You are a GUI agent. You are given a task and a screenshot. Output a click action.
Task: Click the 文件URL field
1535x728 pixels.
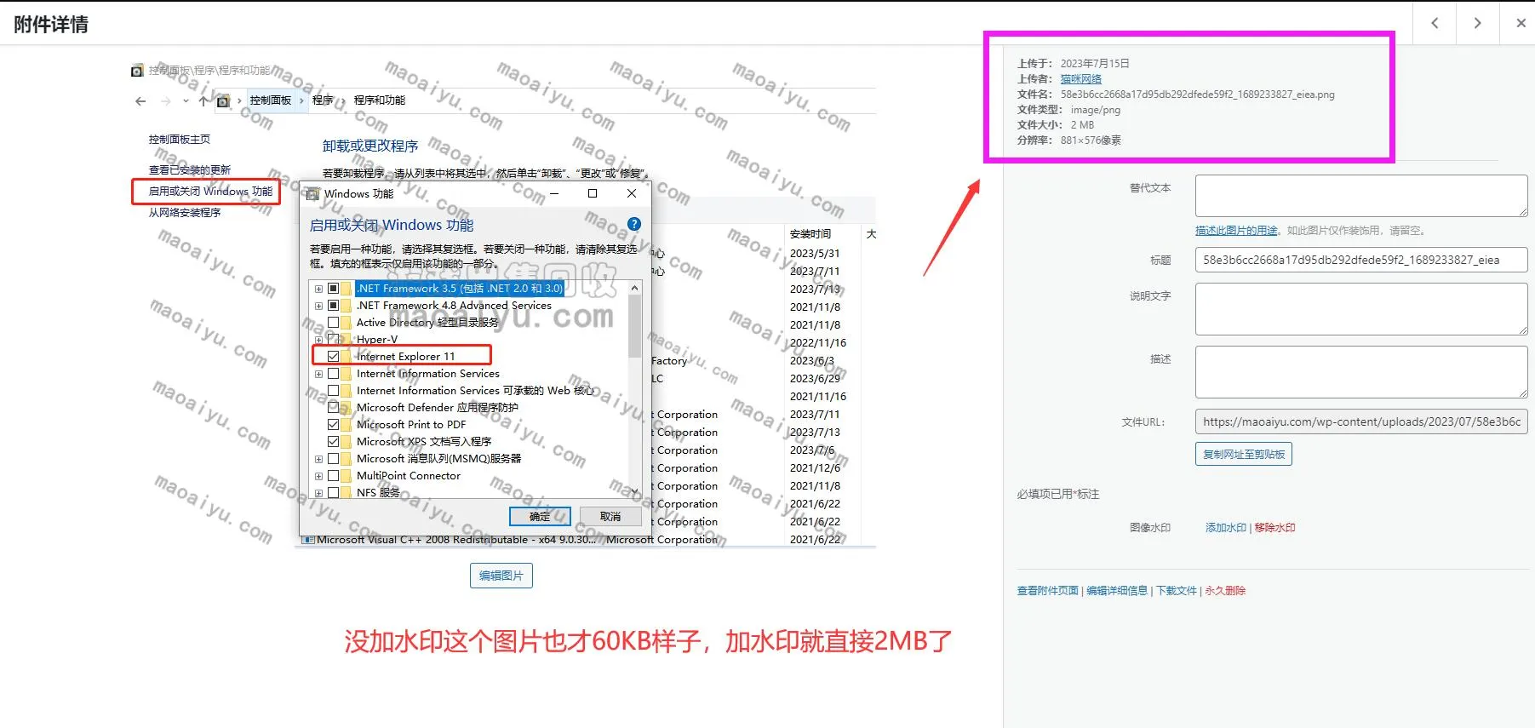1361,421
